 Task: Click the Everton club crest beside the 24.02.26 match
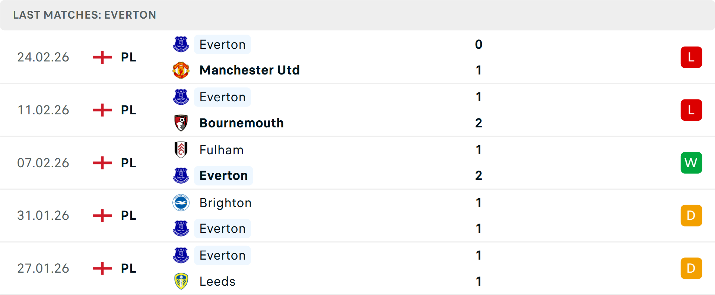click(x=181, y=44)
